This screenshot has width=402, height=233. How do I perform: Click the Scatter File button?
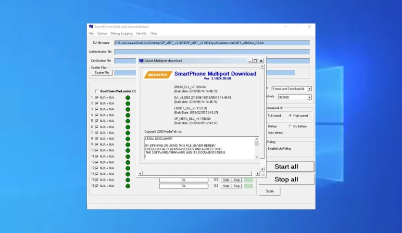(102, 73)
